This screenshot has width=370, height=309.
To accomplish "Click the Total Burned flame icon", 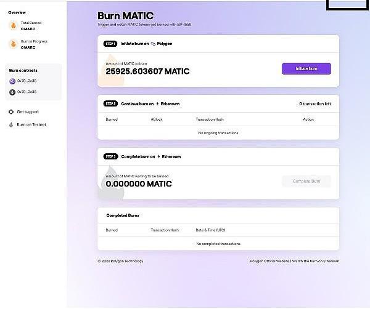I will (x=12, y=25).
